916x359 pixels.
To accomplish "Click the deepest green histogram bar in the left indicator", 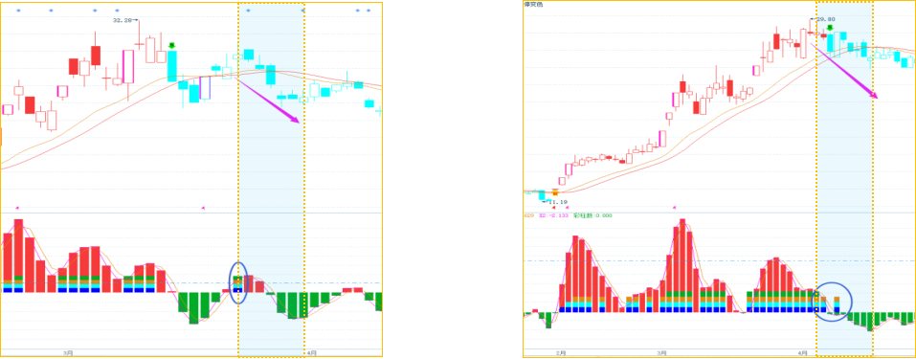I will click(x=193, y=308).
